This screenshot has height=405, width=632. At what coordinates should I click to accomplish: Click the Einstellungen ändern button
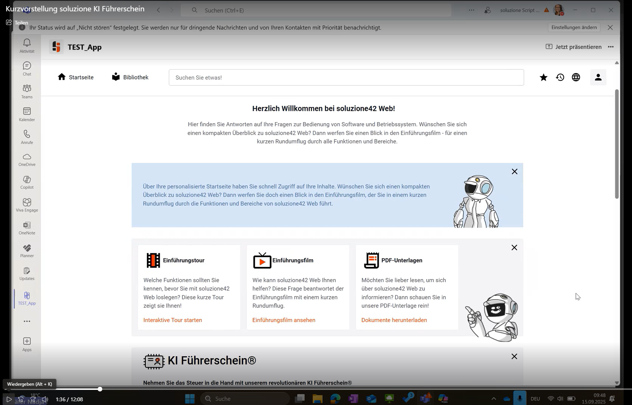tap(574, 27)
